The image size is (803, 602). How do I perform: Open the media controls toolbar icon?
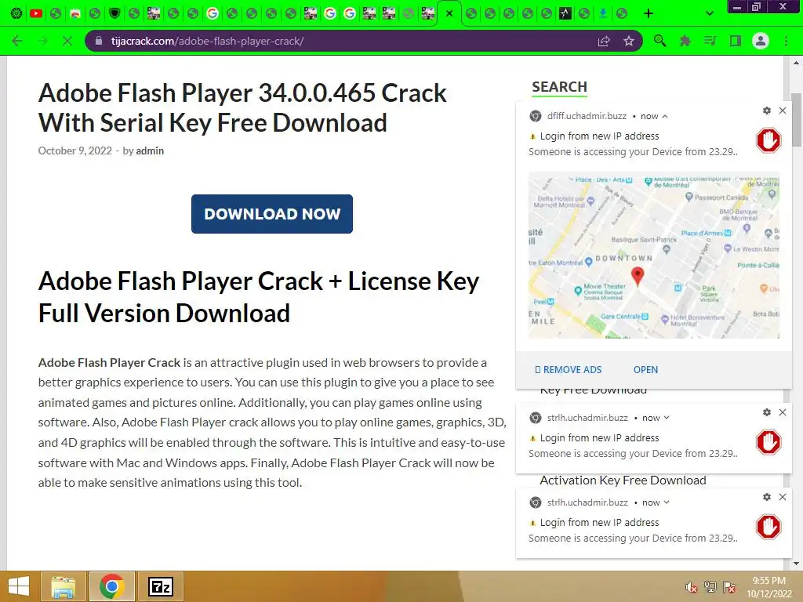(x=710, y=41)
